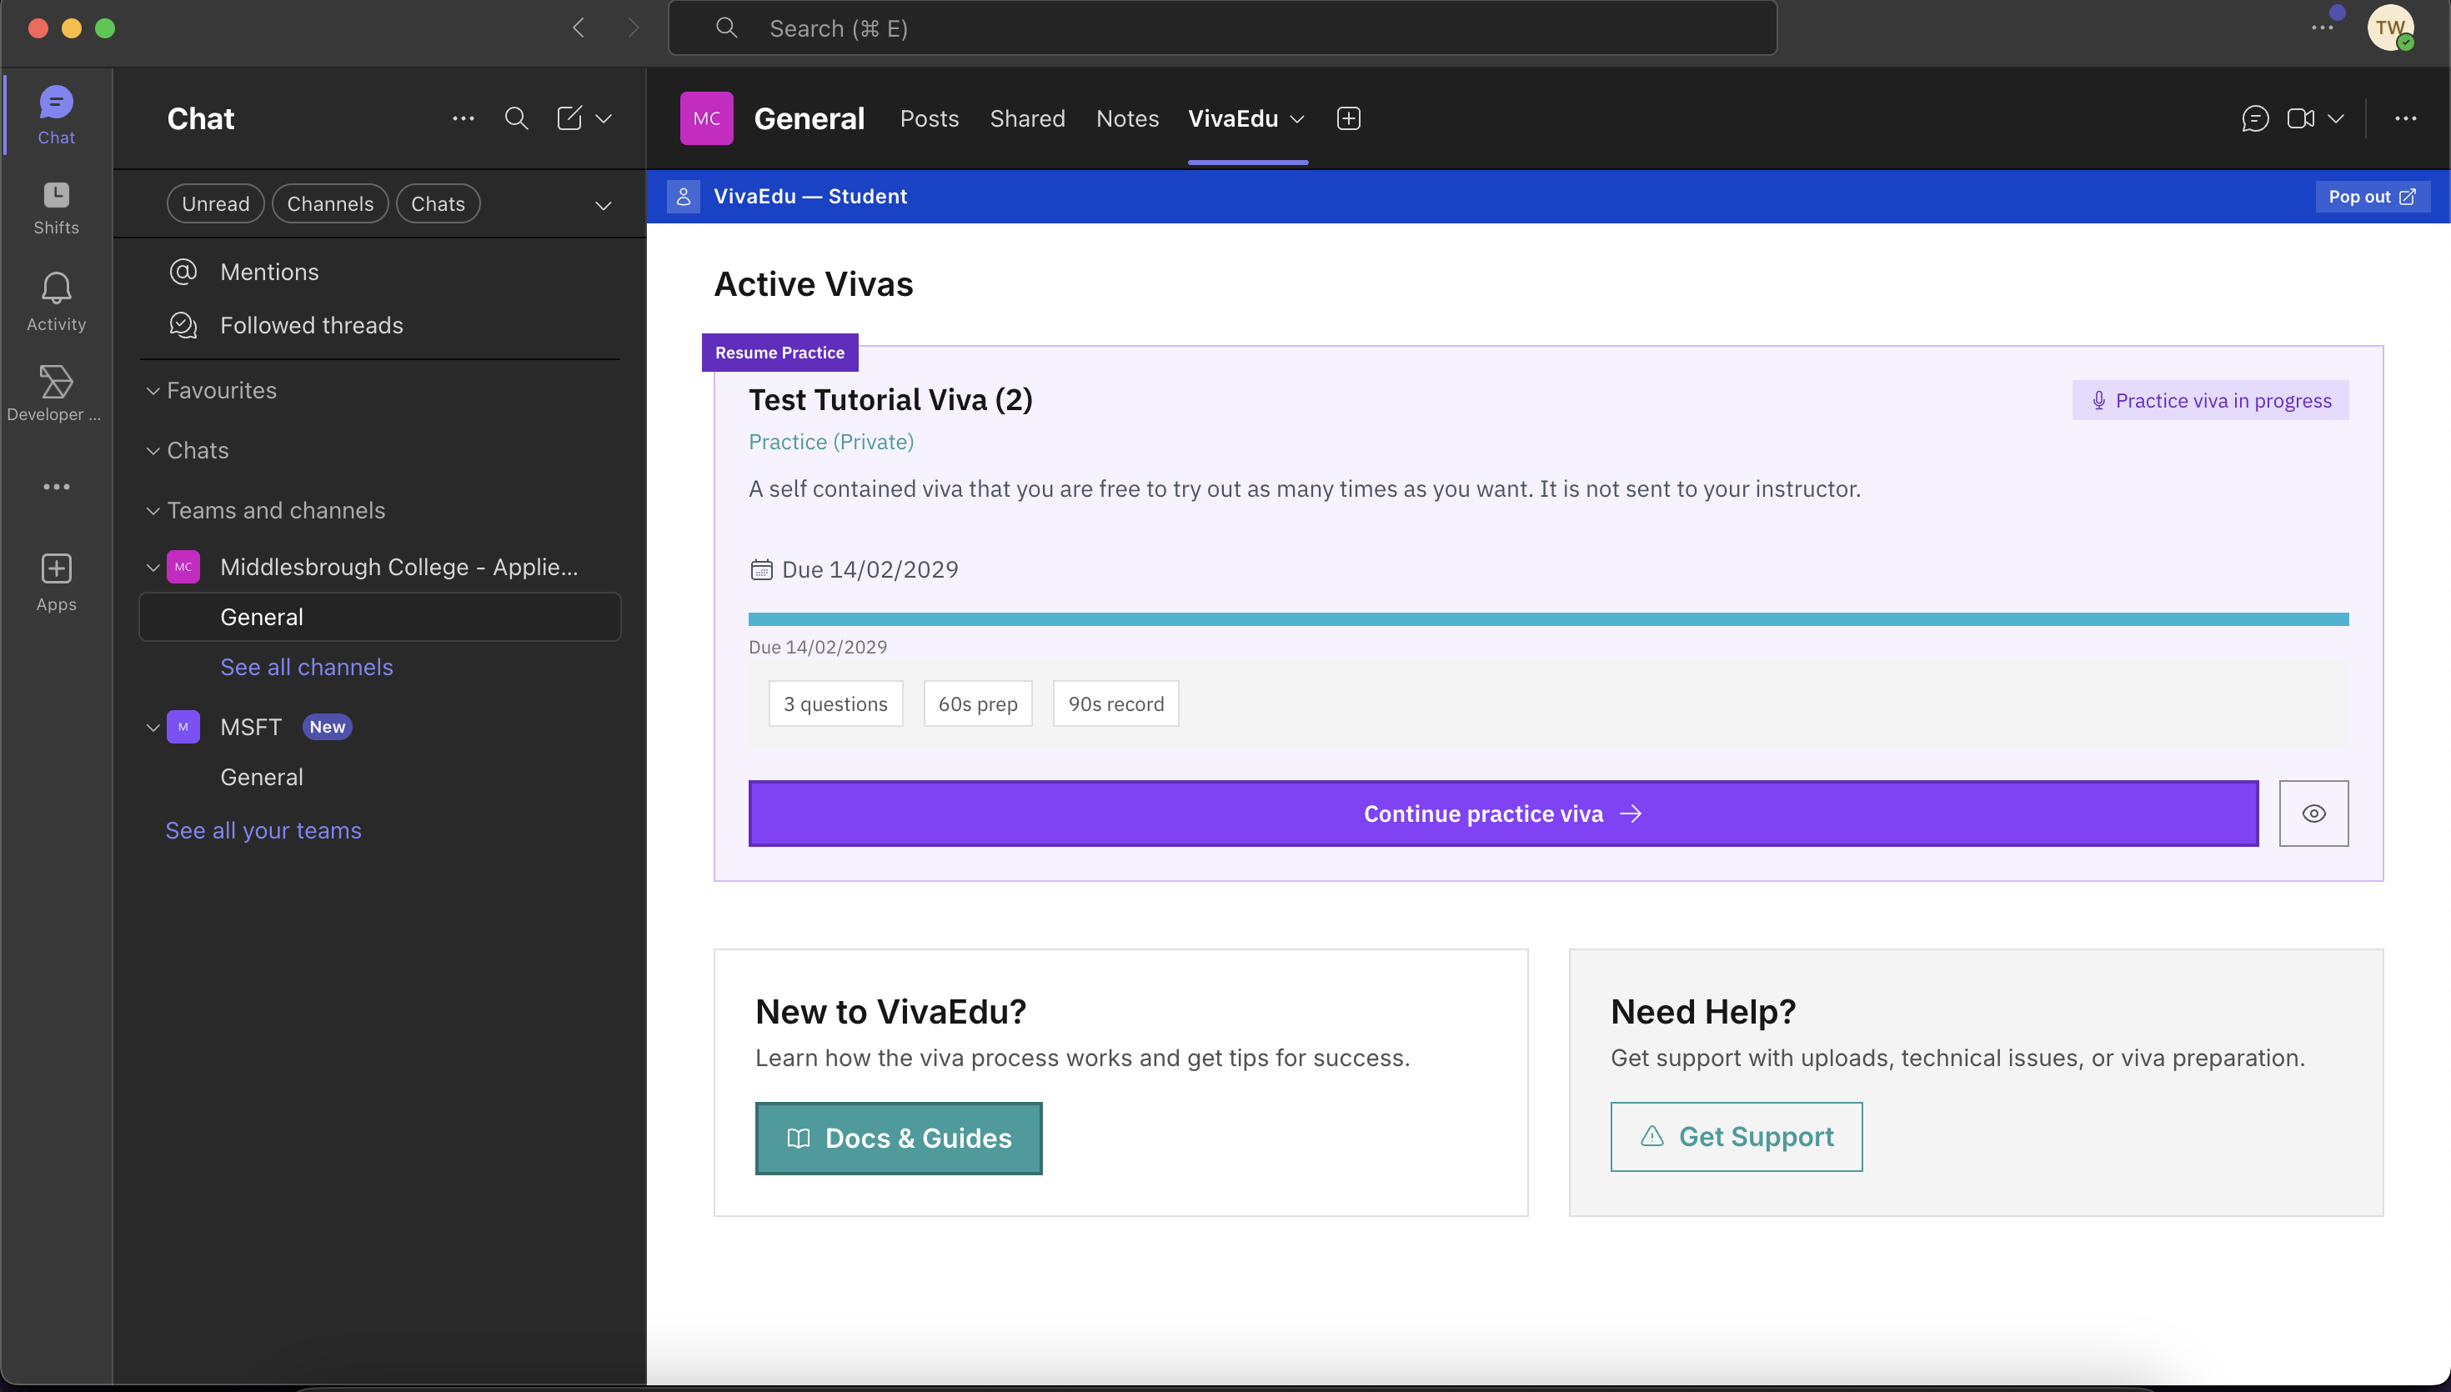Open the Activity feed
This screenshot has width=2451, height=1392.
56,301
